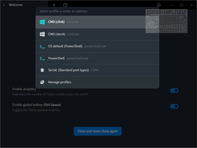The width and height of the screenshot is (197, 148).
Task: Click the terminal icon beside PowerShell
Action: coord(42,58)
